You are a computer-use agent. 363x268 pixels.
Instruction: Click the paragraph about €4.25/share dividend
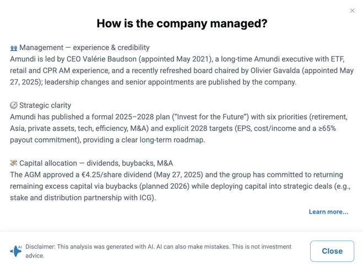(180, 186)
